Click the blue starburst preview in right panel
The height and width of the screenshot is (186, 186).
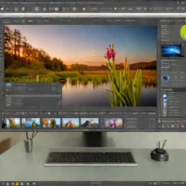pos(171,50)
